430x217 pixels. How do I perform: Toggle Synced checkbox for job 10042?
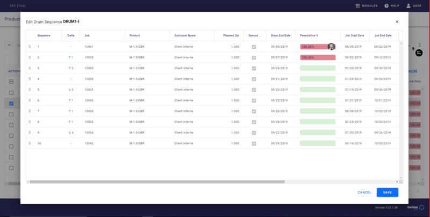pos(254,144)
